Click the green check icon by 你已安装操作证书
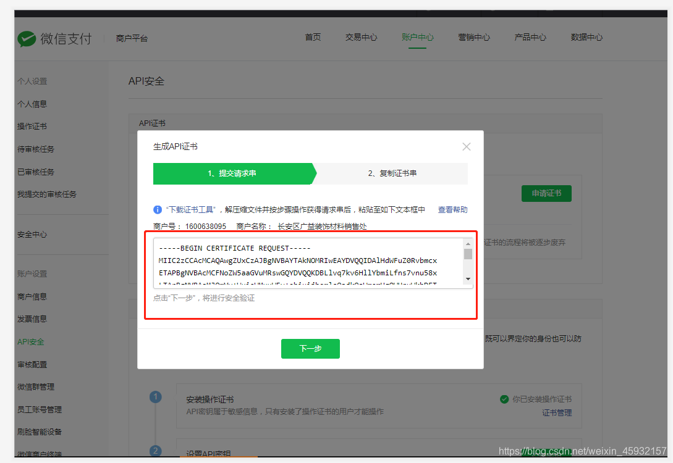 pos(504,399)
